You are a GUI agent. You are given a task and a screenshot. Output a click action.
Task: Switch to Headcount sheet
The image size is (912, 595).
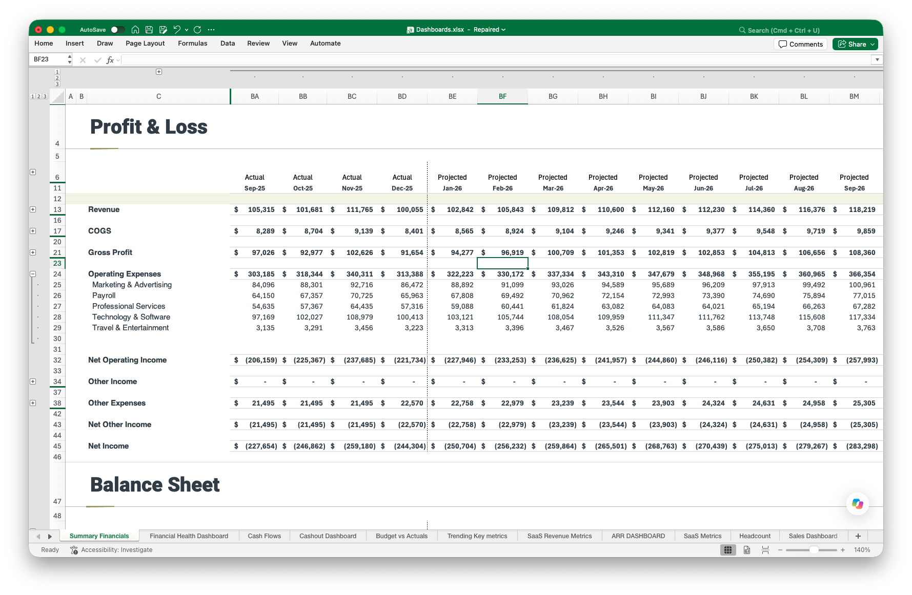coord(755,536)
